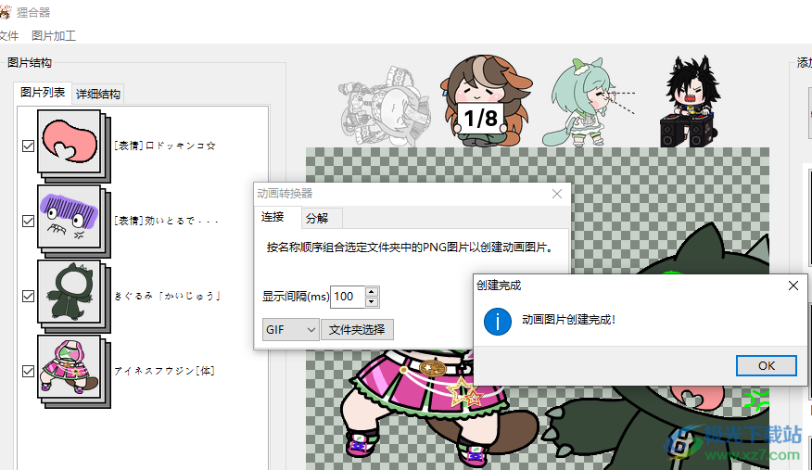Switch to the 分解 tab
812x470 pixels.
(x=317, y=219)
